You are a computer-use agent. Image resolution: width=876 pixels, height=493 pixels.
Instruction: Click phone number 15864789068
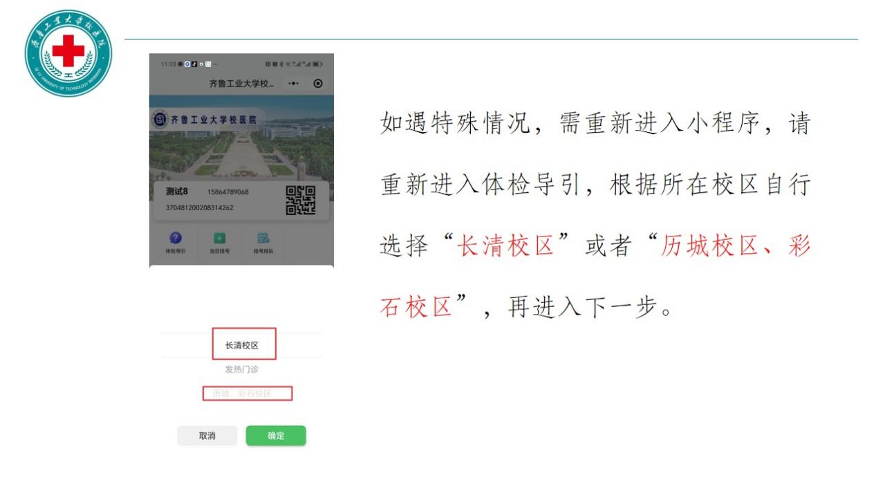click(228, 192)
